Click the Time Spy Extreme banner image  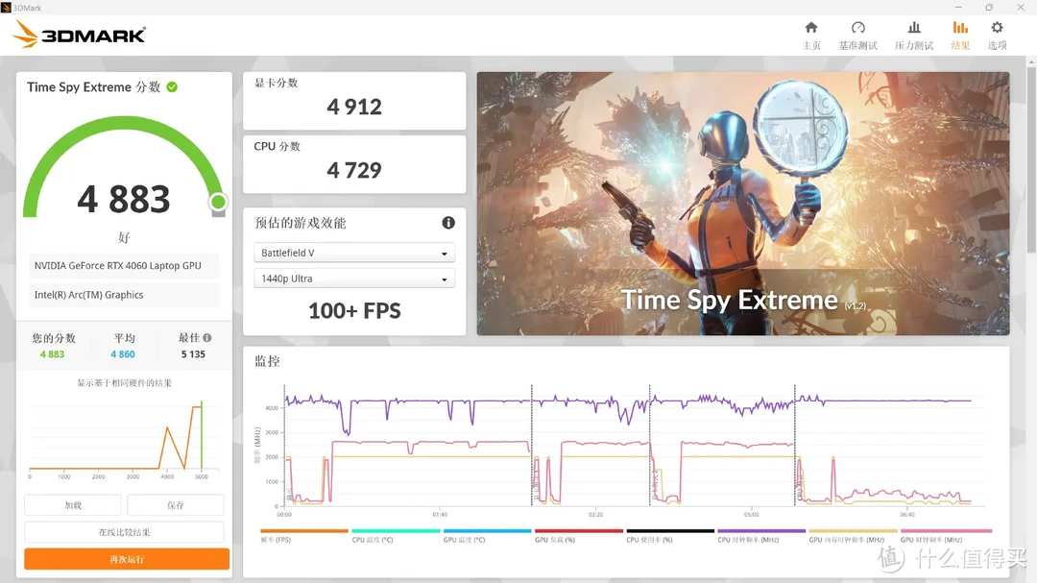tap(742, 204)
